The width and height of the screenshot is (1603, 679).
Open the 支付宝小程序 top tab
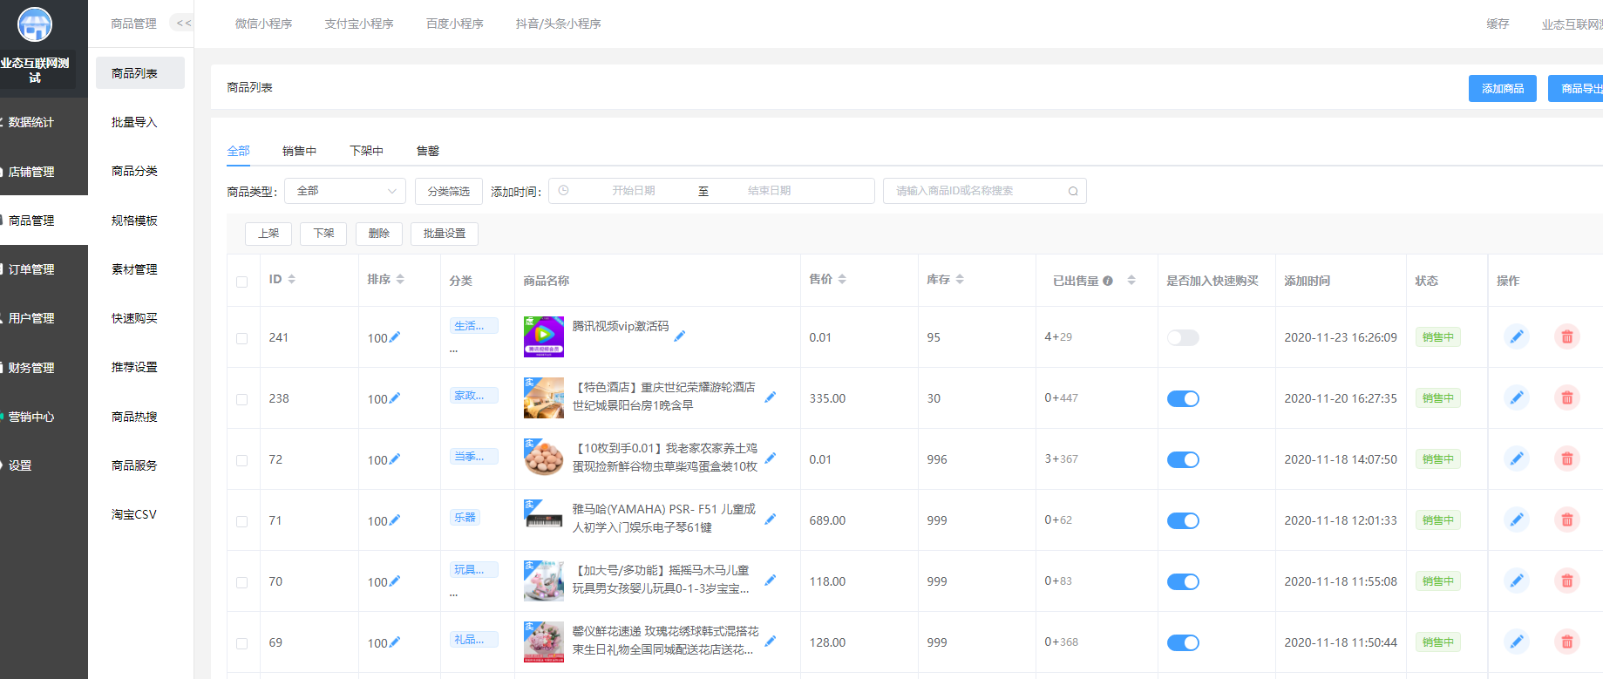(x=358, y=24)
